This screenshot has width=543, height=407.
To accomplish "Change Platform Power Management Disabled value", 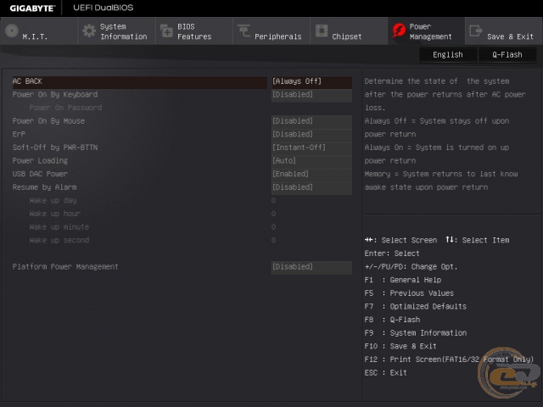I will (311, 267).
